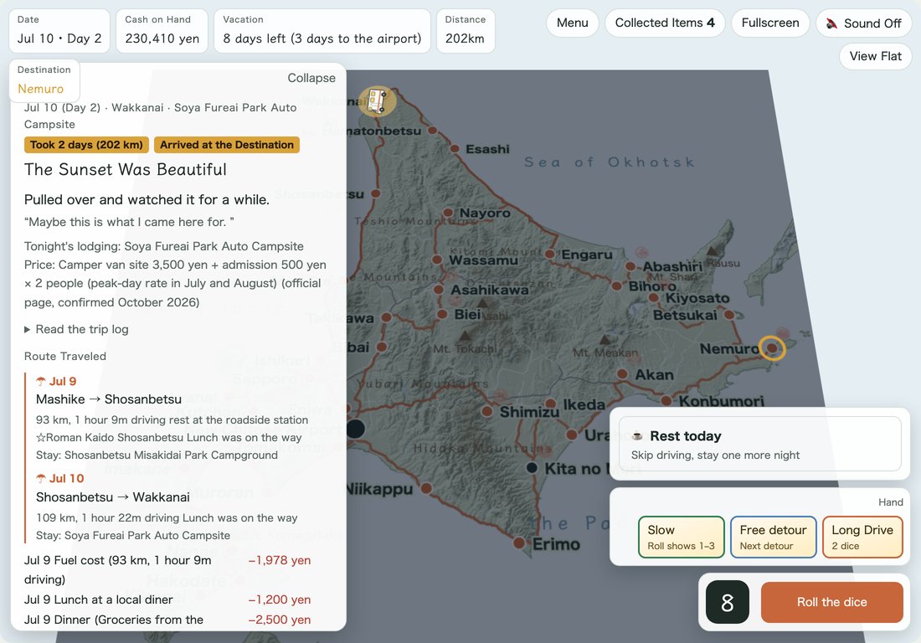Click the "Shosanbetsu → Wakkanai" route entry
921x643 pixels.
(x=113, y=497)
